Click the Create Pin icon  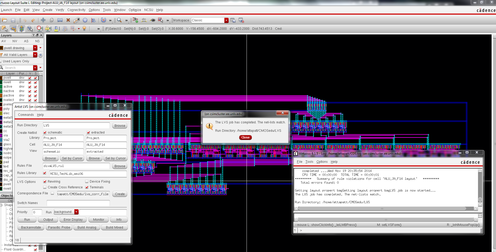[x=152, y=20]
